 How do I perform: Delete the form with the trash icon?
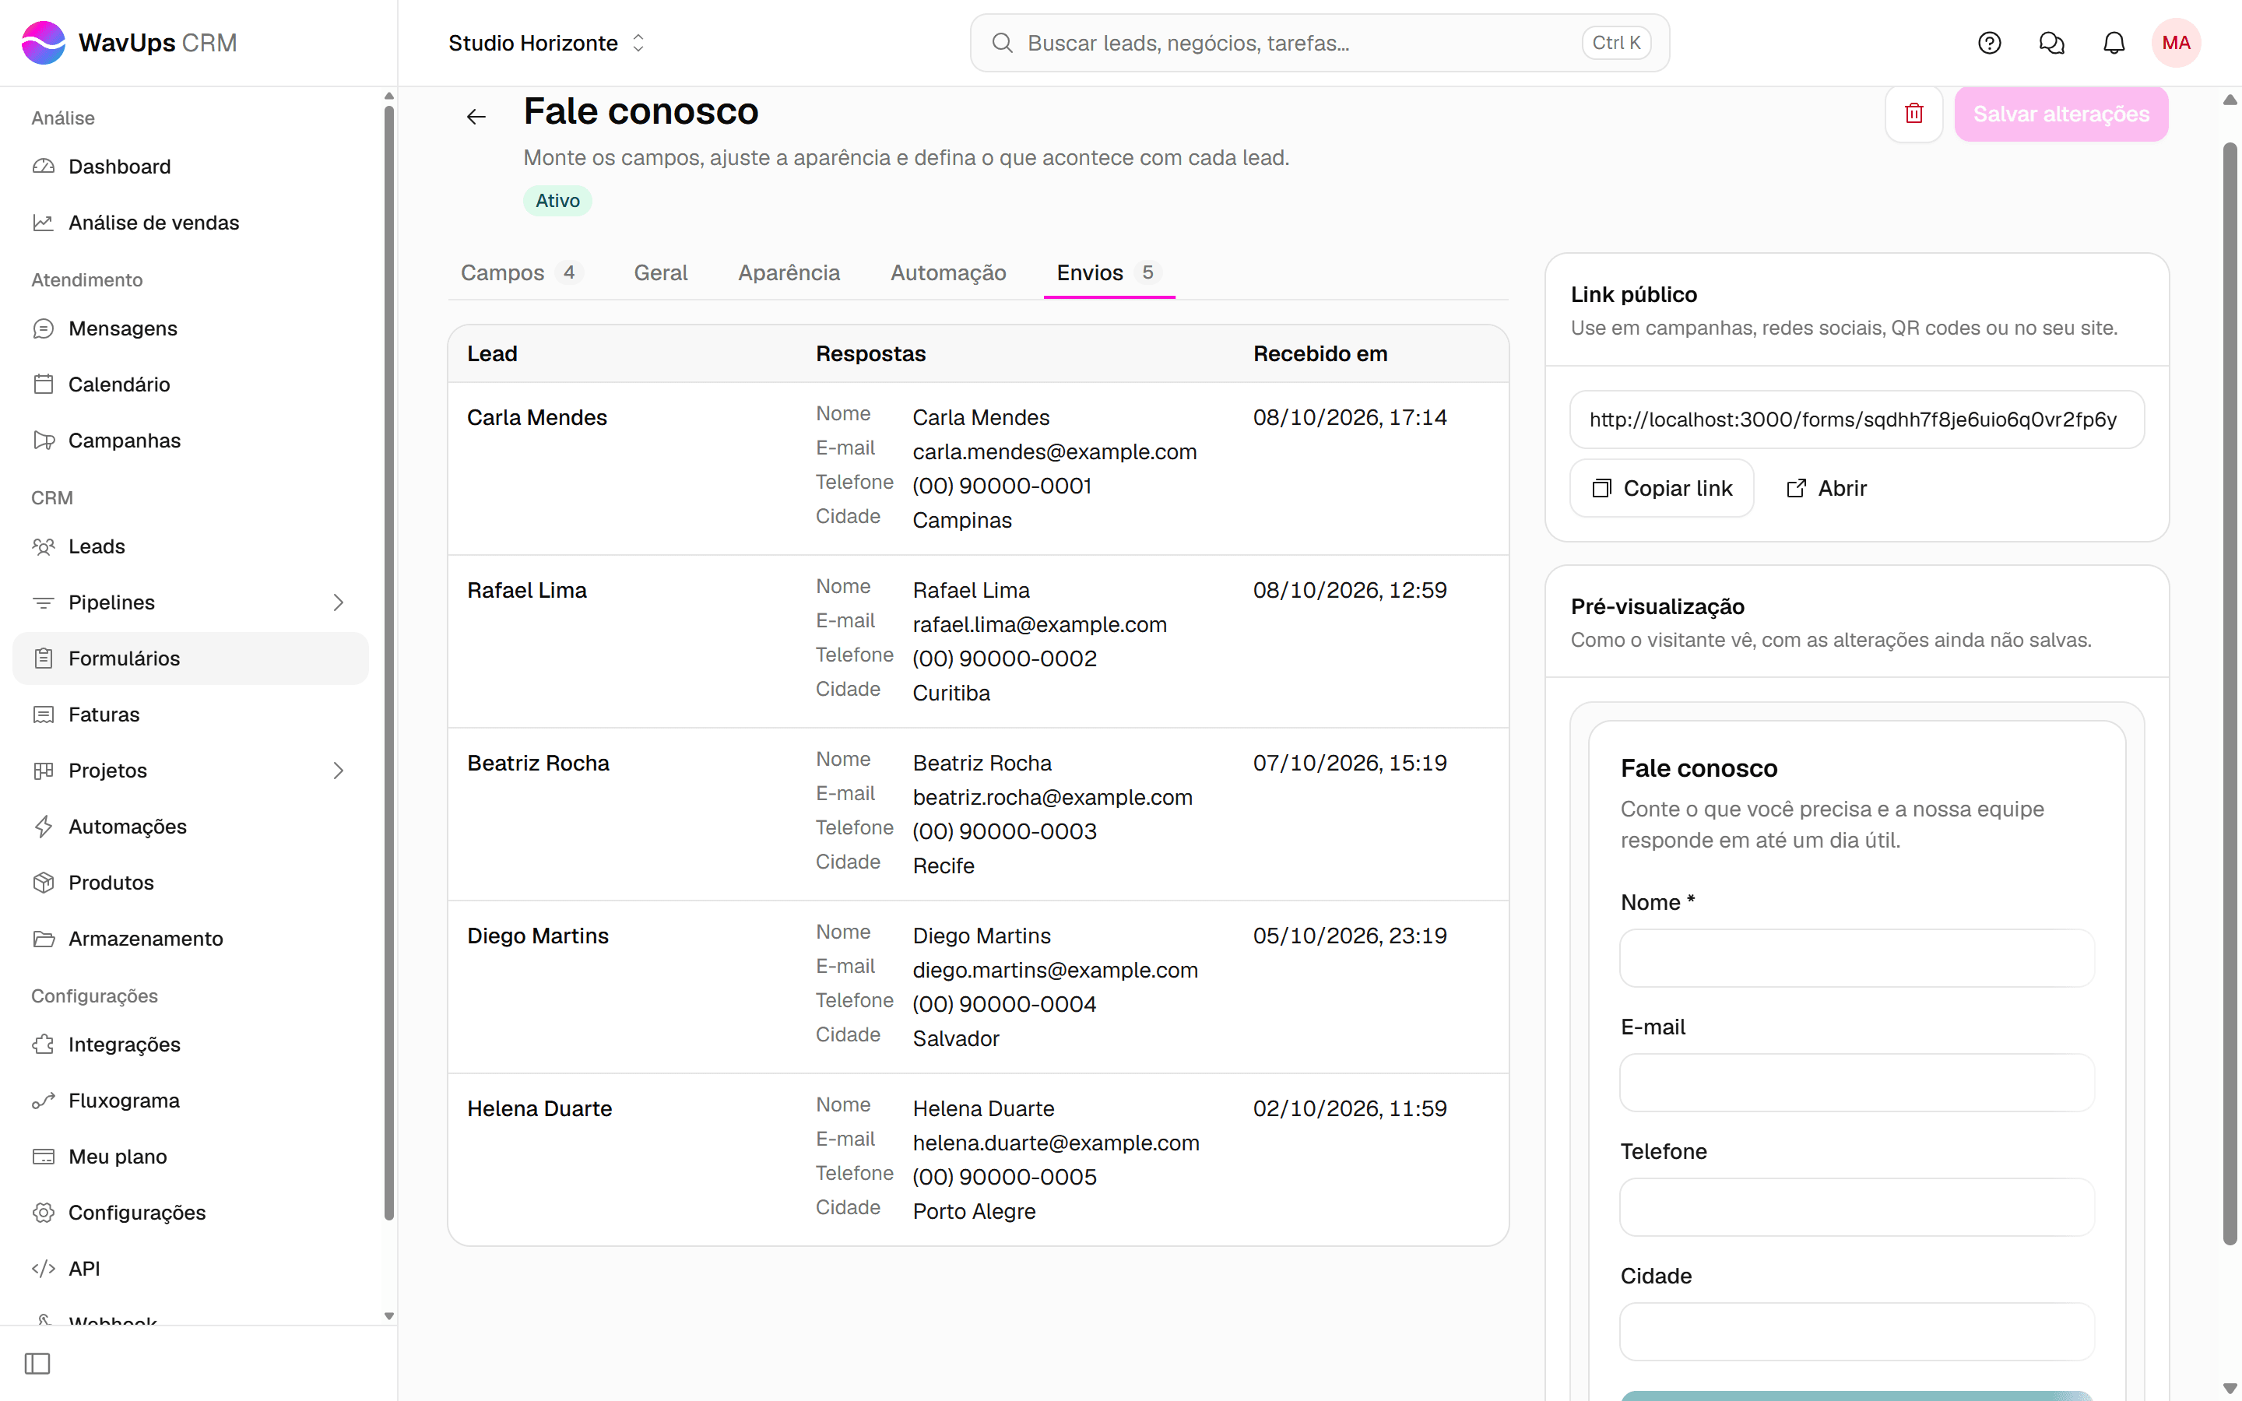(1913, 114)
